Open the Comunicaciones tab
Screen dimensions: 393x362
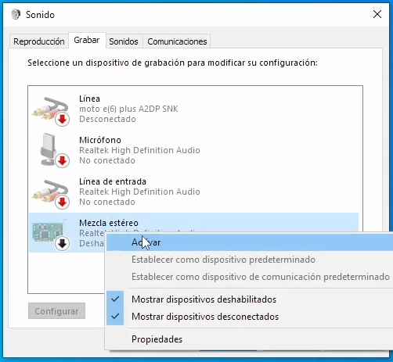pyautogui.click(x=177, y=41)
